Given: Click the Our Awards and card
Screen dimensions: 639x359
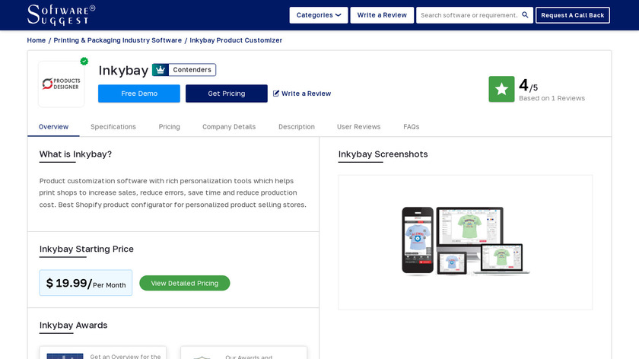Looking at the screenshot, I should click(243, 353).
